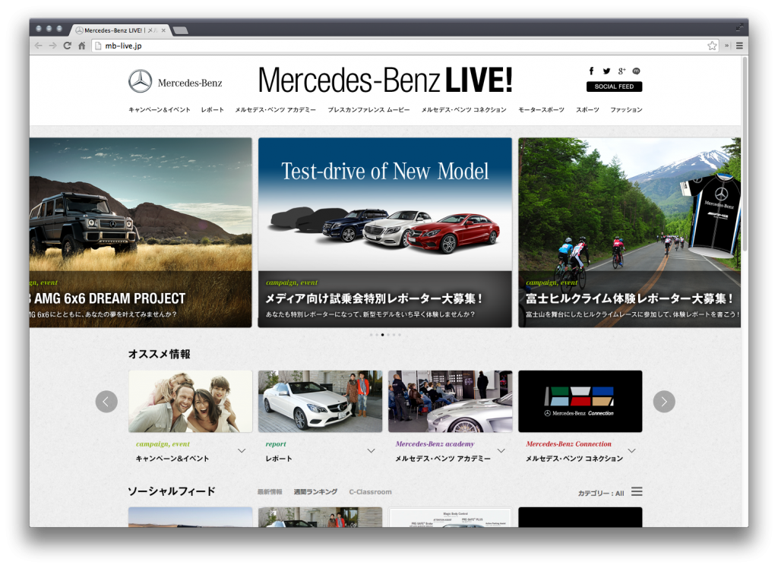Open the academy classroom thumbnail
778x568 pixels.
pyautogui.click(x=451, y=401)
